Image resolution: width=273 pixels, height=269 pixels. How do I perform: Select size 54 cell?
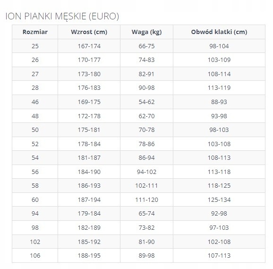pos(35,158)
